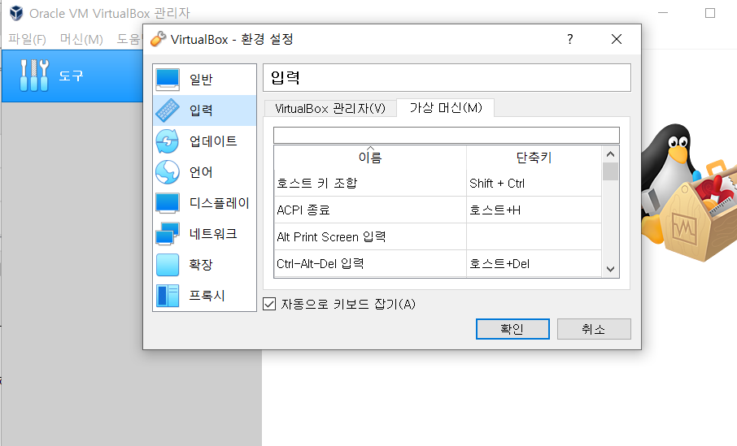Click the 디스플레이 screen icon

[168, 203]
